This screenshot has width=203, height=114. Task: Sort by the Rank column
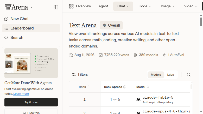click(84, 87)
